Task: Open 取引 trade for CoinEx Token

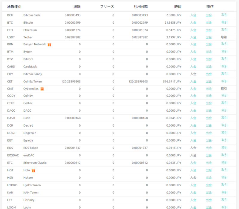Action: (x=224, y=81)
